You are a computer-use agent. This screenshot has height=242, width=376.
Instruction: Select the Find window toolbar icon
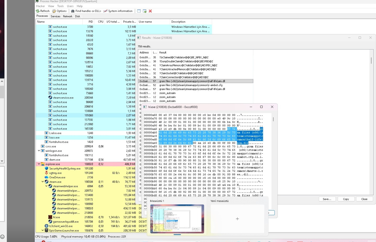[x=139, y=11]
